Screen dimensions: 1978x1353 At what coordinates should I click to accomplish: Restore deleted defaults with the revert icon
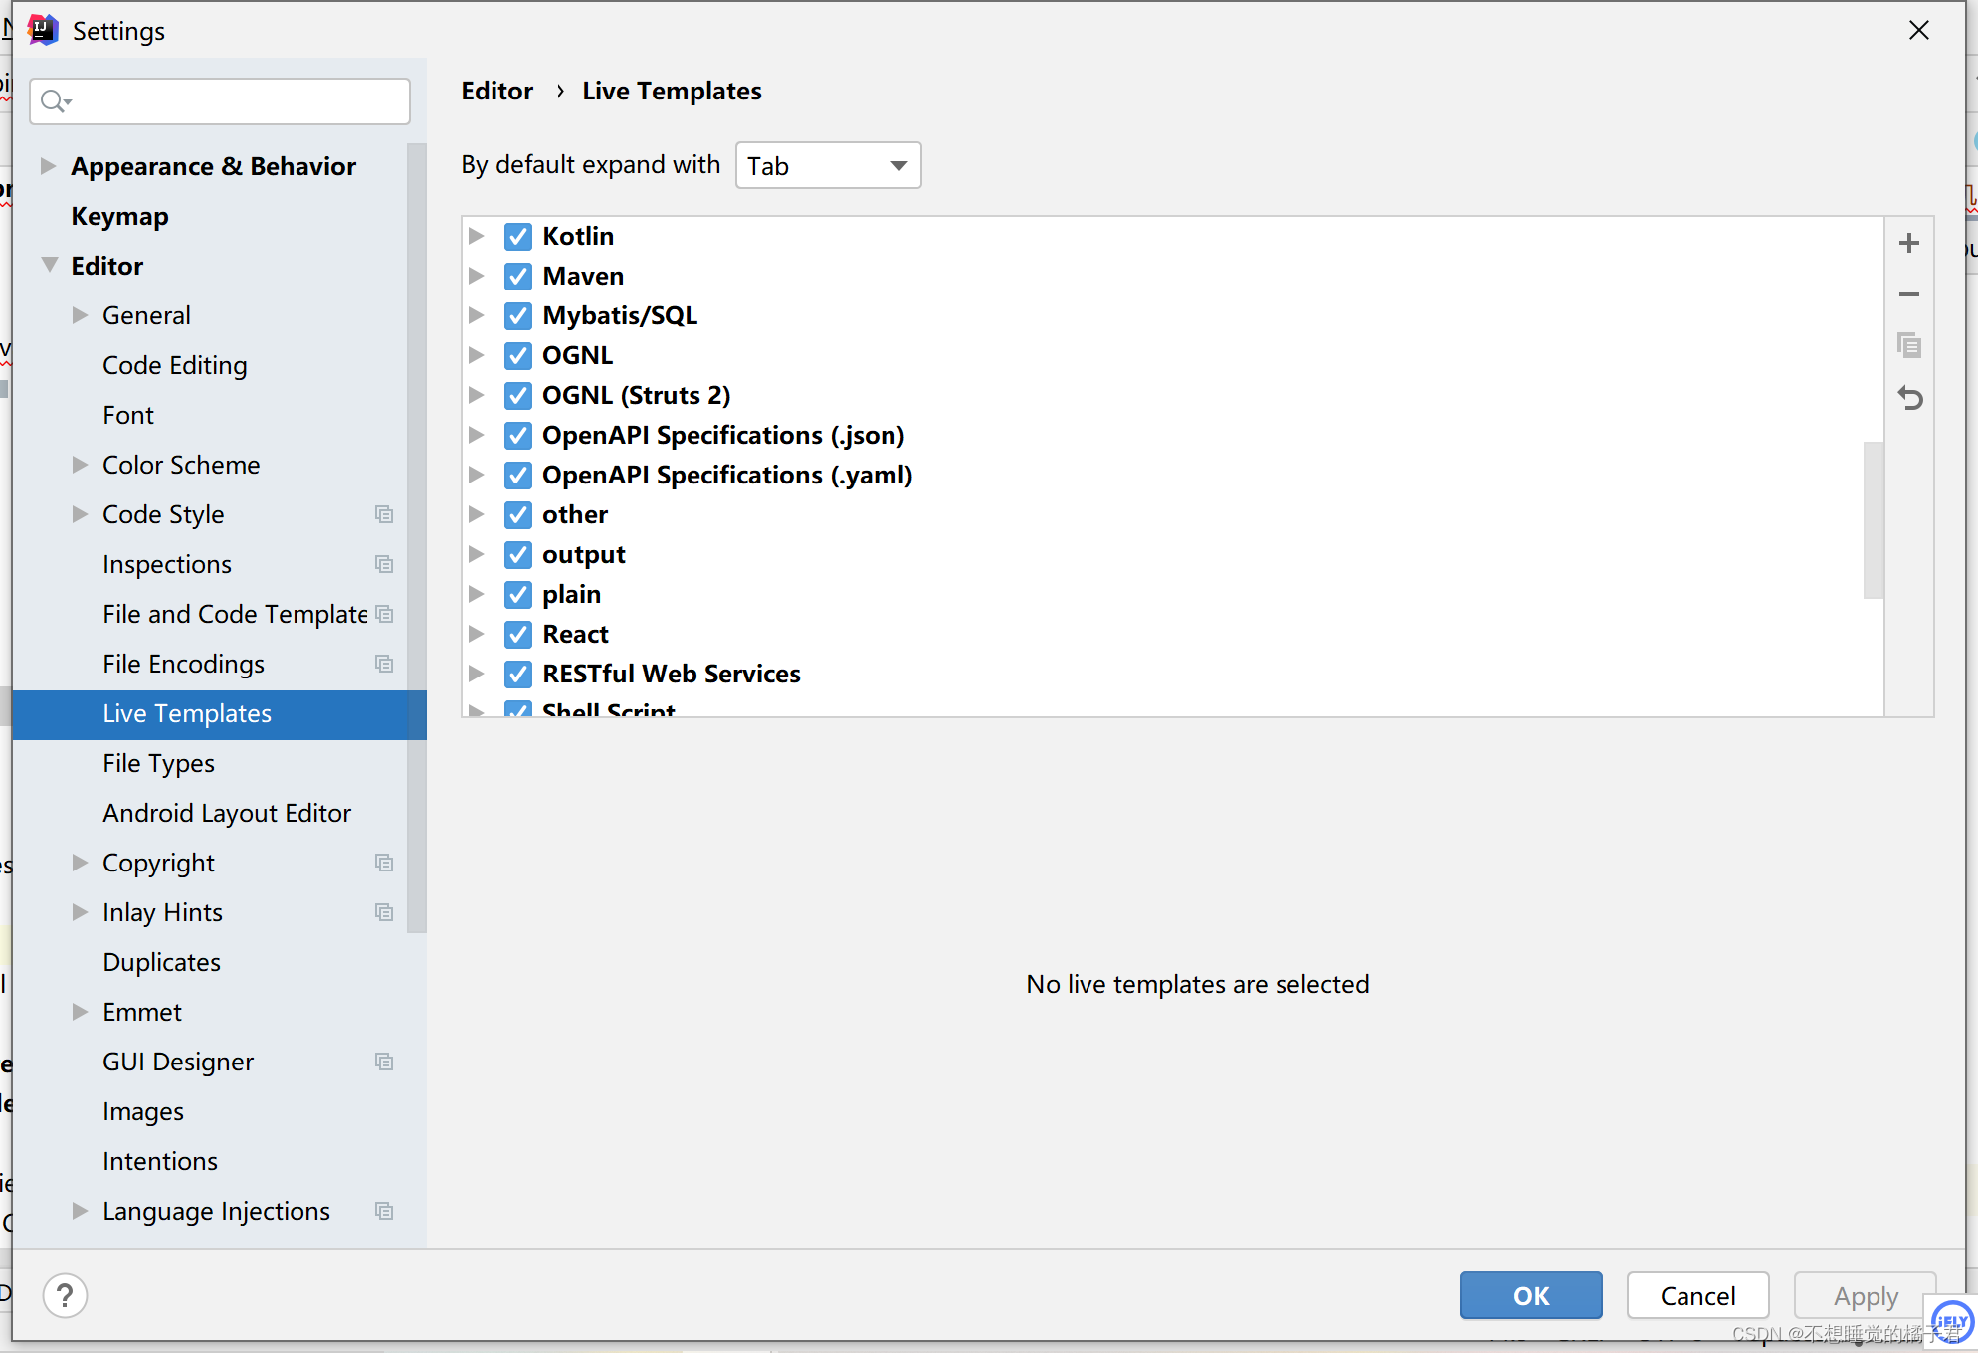click(1908, 398)
